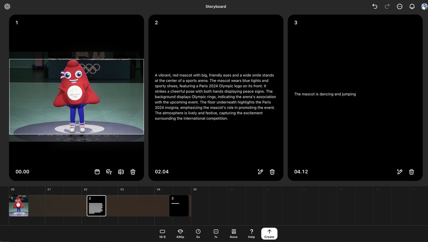The image size is (428, 242).
Task: Click the 01 second marker on the timeline
Action: click(49, 189)
